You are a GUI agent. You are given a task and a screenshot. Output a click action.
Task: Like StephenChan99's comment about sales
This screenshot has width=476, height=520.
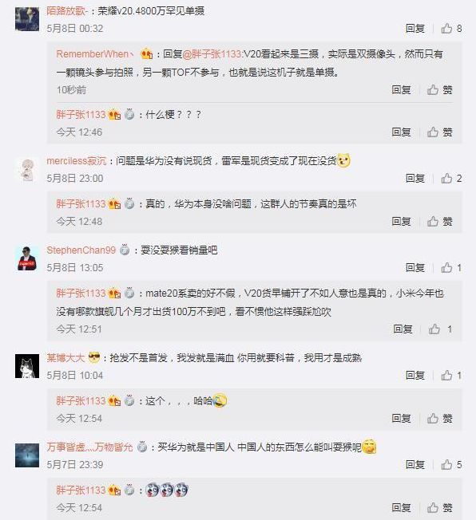click(x=451, y=268)
